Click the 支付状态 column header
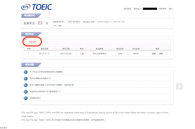The height and width of the screenshot is (129, 195). [x=136, y=49]
